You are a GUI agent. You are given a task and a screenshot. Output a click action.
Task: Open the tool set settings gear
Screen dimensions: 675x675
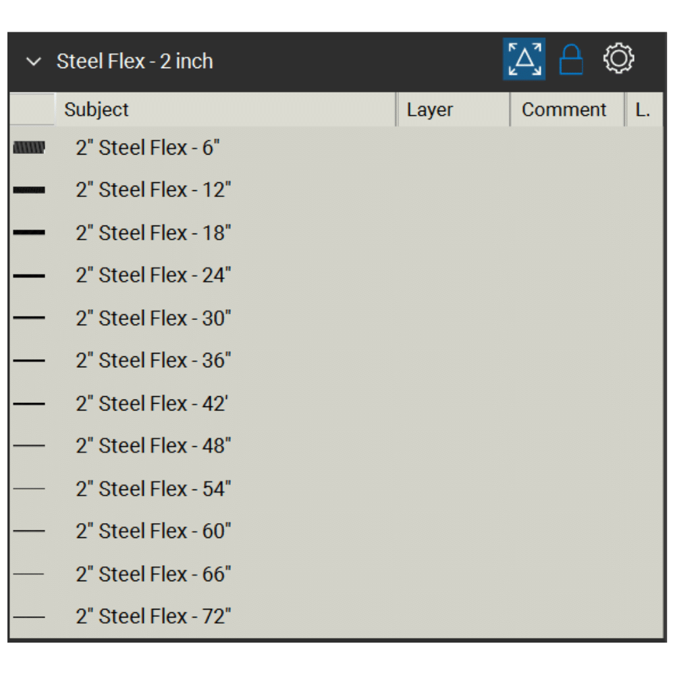point(618,59)
